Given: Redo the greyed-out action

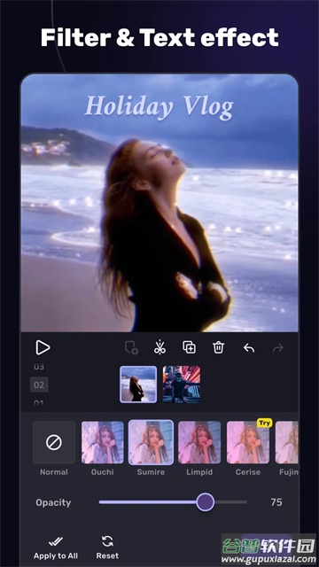Looking at the screenshot, I should point(277,348).
